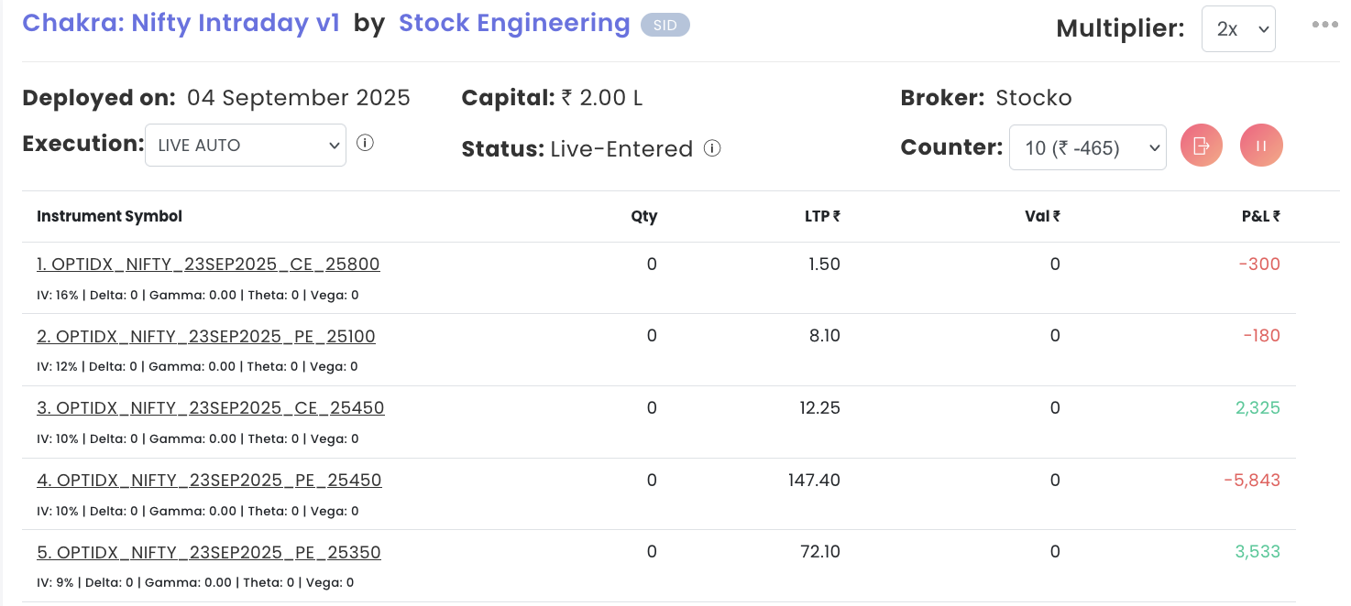Click the Qty column header
The height and width of the screenshot is (606, 1351).
coord(643,217)
